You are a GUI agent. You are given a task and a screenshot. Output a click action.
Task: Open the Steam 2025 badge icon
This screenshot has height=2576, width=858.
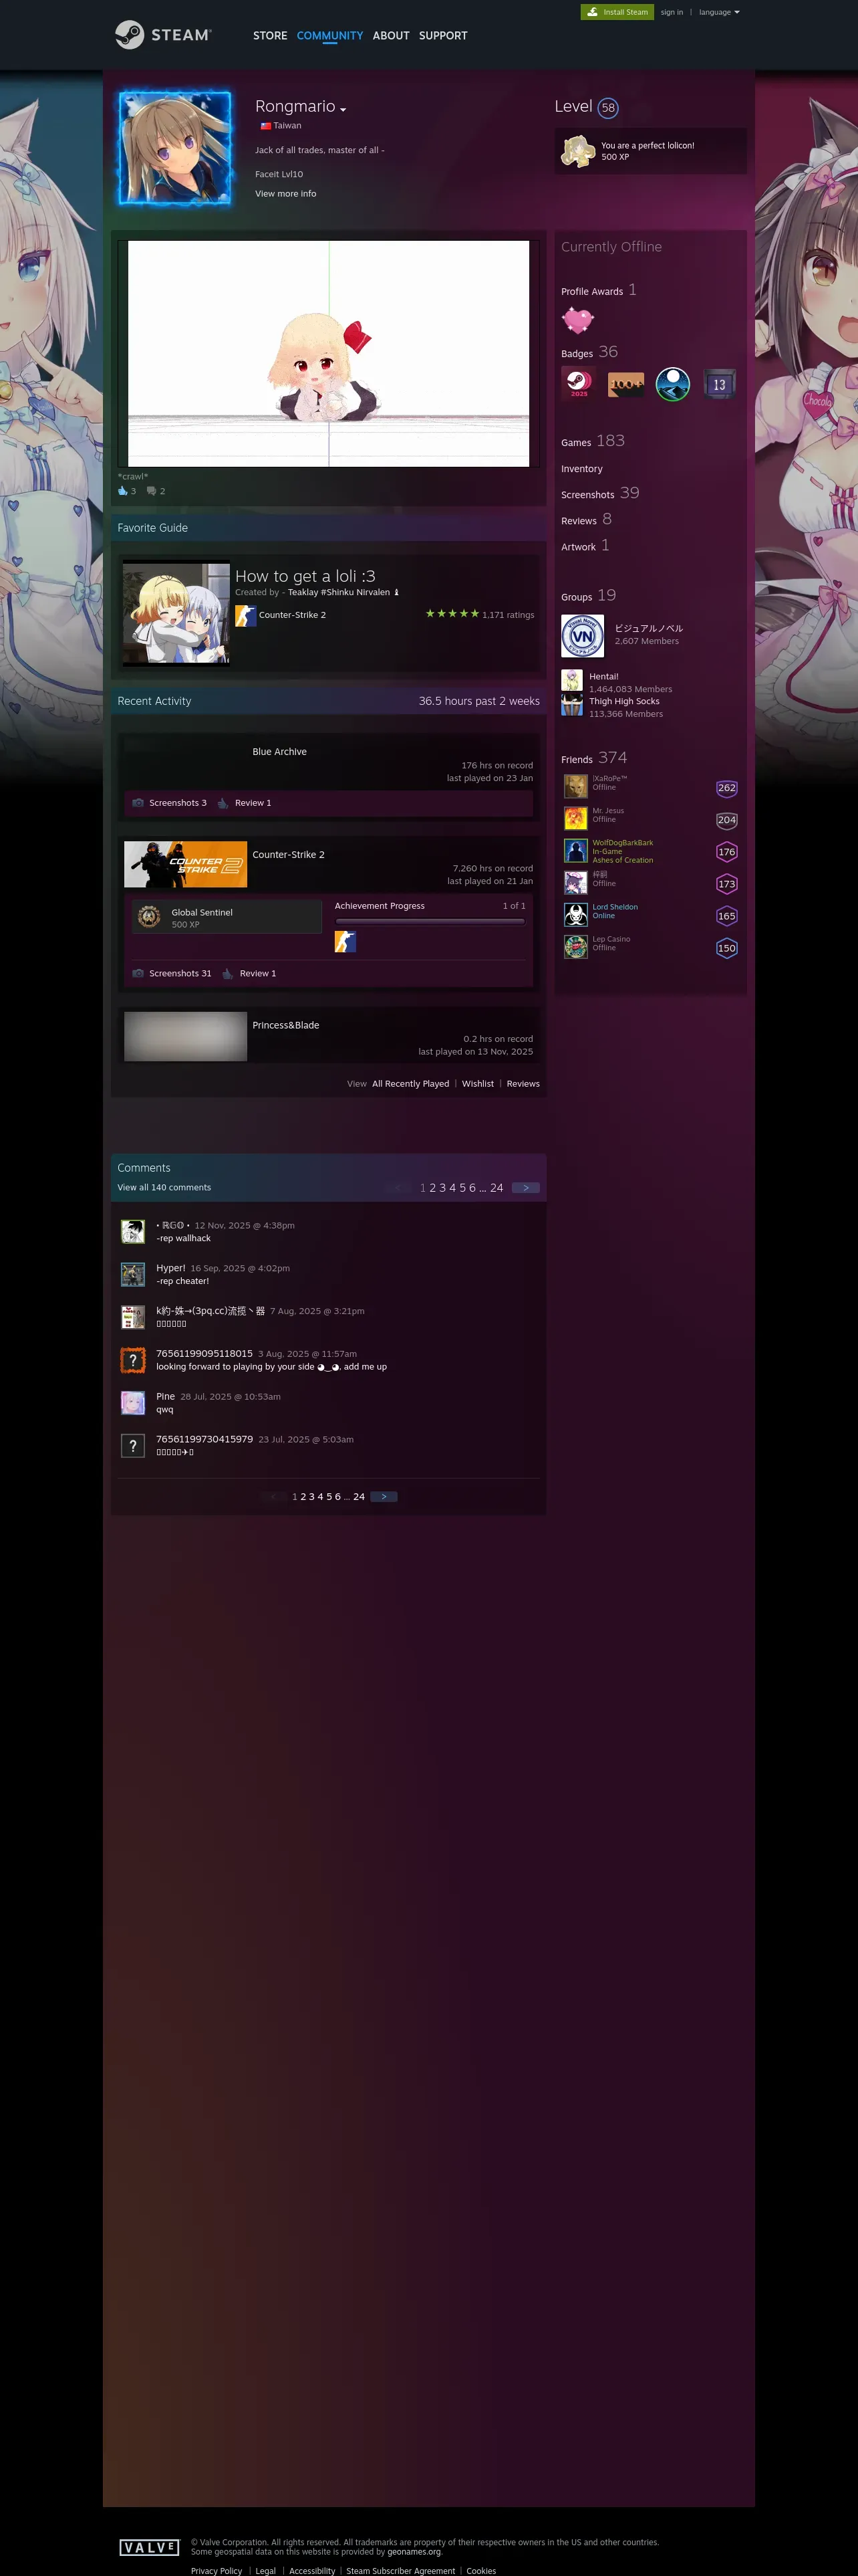[x=578, y=384]
